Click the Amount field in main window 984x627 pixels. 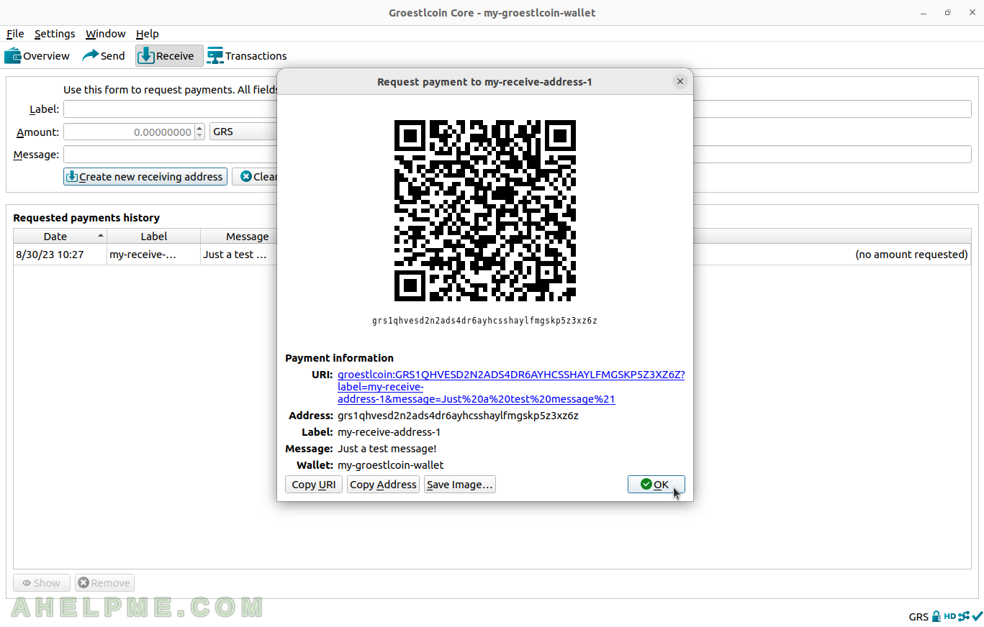[x=129, y=132]
